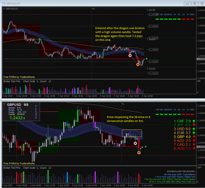This screenshot has width=205, height=188.
Task: Click the 1.24320 current price tag on M1 scale
Action: tap(201, 59)
